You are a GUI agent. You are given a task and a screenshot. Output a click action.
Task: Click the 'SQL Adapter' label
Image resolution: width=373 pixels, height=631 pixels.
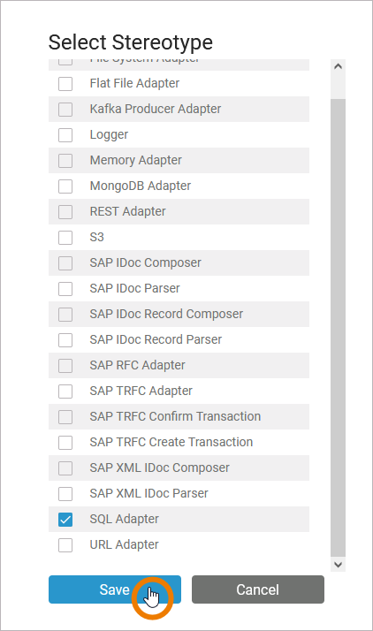tap(124, 519)
